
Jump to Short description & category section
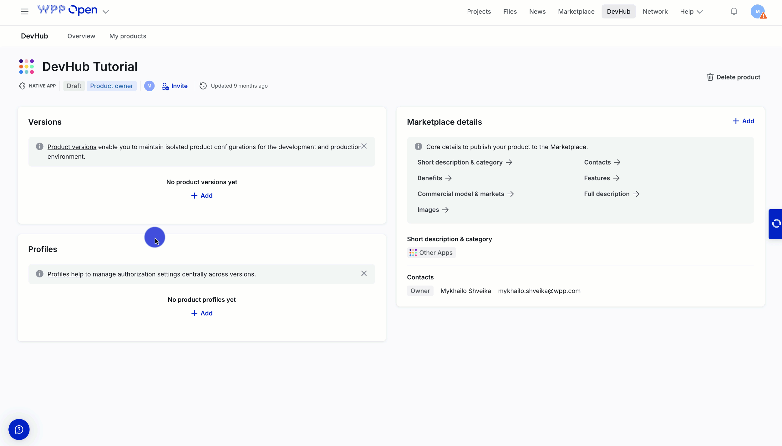pyautogui.click(x=465, y=162)
